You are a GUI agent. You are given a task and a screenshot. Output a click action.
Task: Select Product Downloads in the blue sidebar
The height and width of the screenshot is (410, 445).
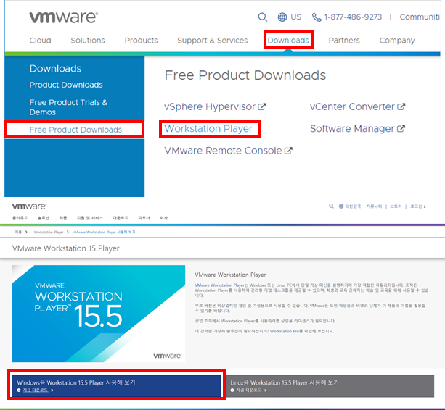66,85
